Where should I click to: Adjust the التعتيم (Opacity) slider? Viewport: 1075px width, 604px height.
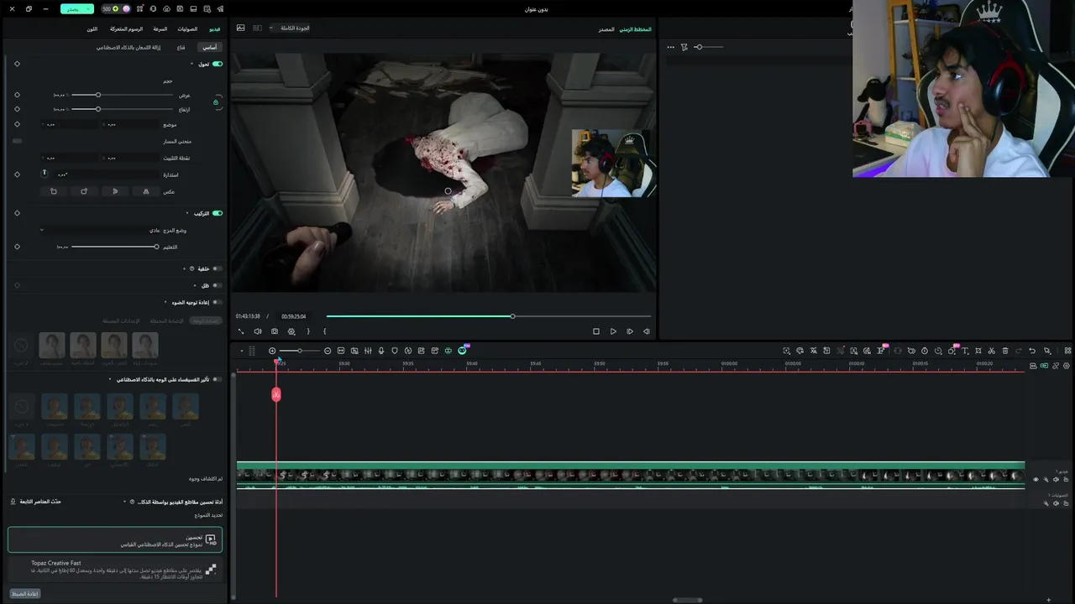click(x=114, y=247)
